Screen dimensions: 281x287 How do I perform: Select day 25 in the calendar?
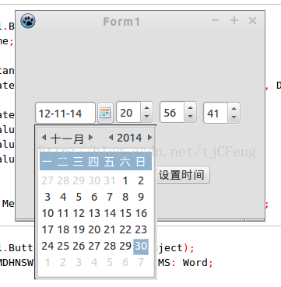pos(63,246)
